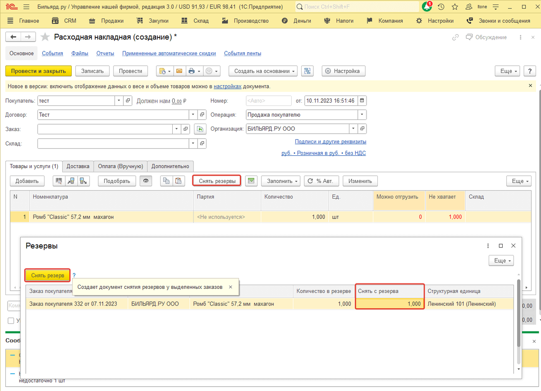Open Подписи и другие реквизиты link
Viewport: 541px width, 391px height.
[330, 141]
